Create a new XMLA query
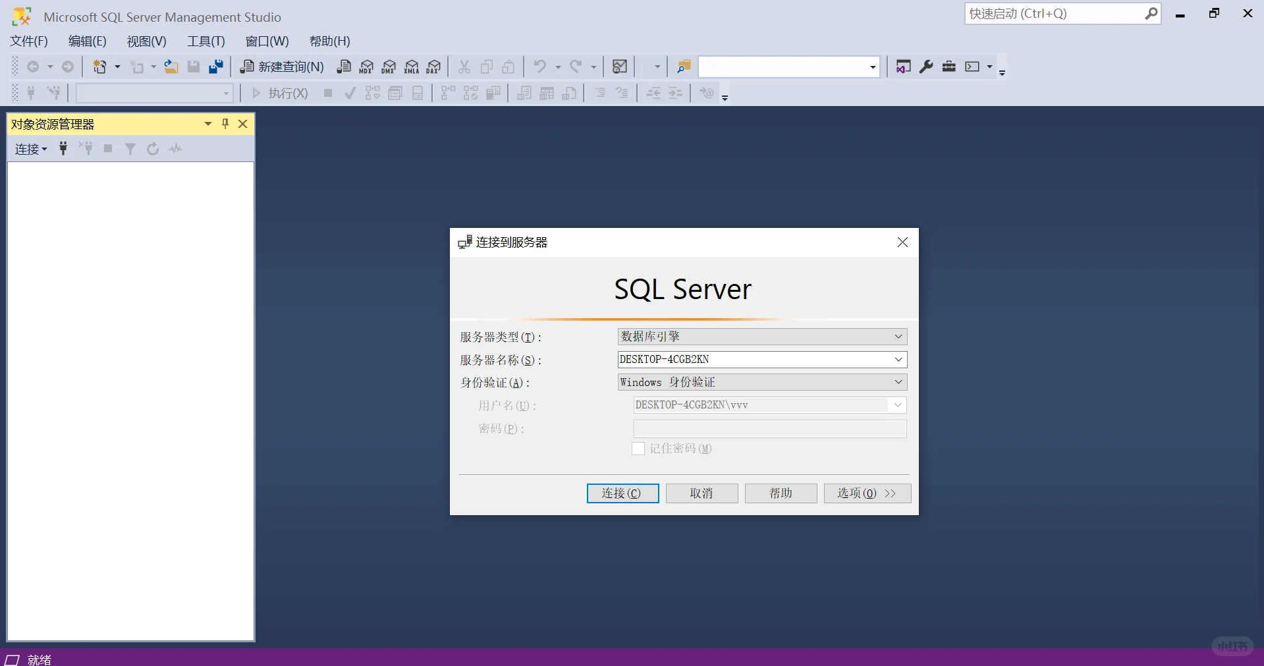 pos(411,67)
